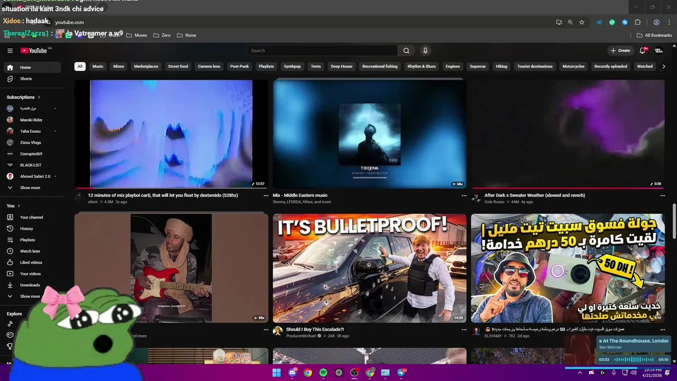This screenshot has width=677, height=381.
Task: Show hidden system tray icons
Action: pyautogui.click(x=580, y=373)
